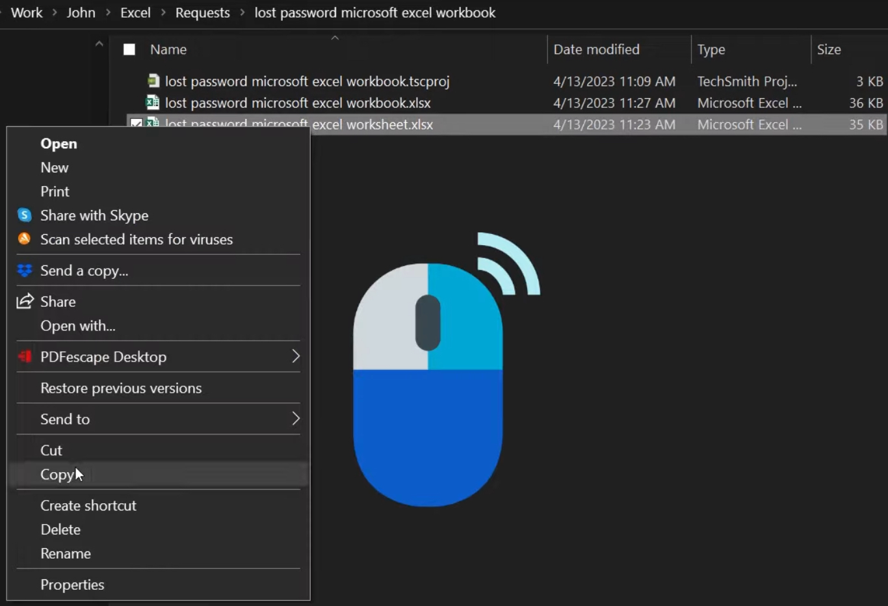Viewport: 888px width, 606px height.
Task: Go to John folder in breadcrumb
Action: pyautogui.click(x=81, y=12)
